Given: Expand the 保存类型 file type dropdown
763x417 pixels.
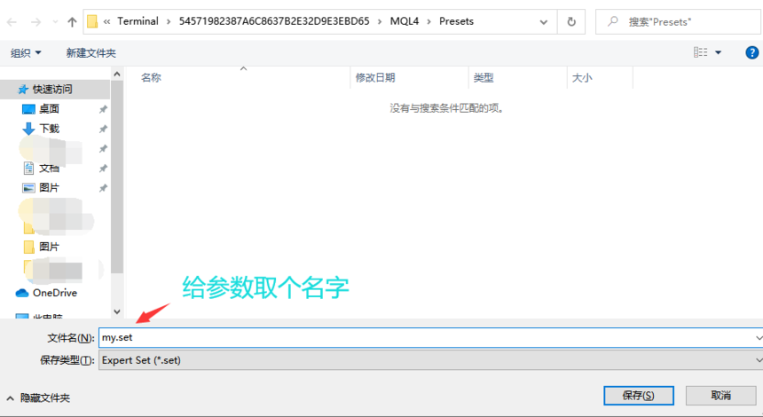Looking at the screenshot, I should point(757,360).
